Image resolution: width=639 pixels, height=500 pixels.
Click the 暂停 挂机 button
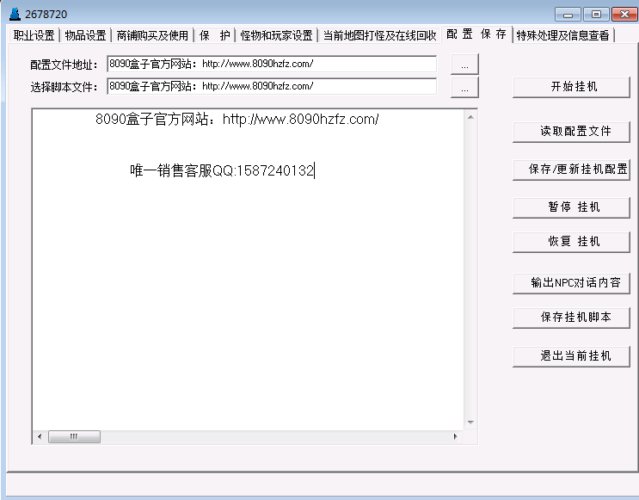[x=571, y=207]
